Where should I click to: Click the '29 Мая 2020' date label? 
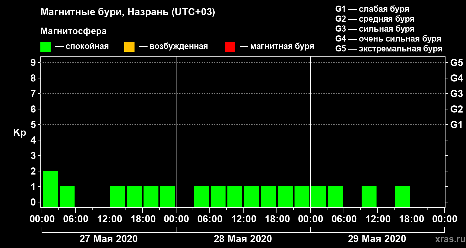pyautogui.click(x=377, y=239)
